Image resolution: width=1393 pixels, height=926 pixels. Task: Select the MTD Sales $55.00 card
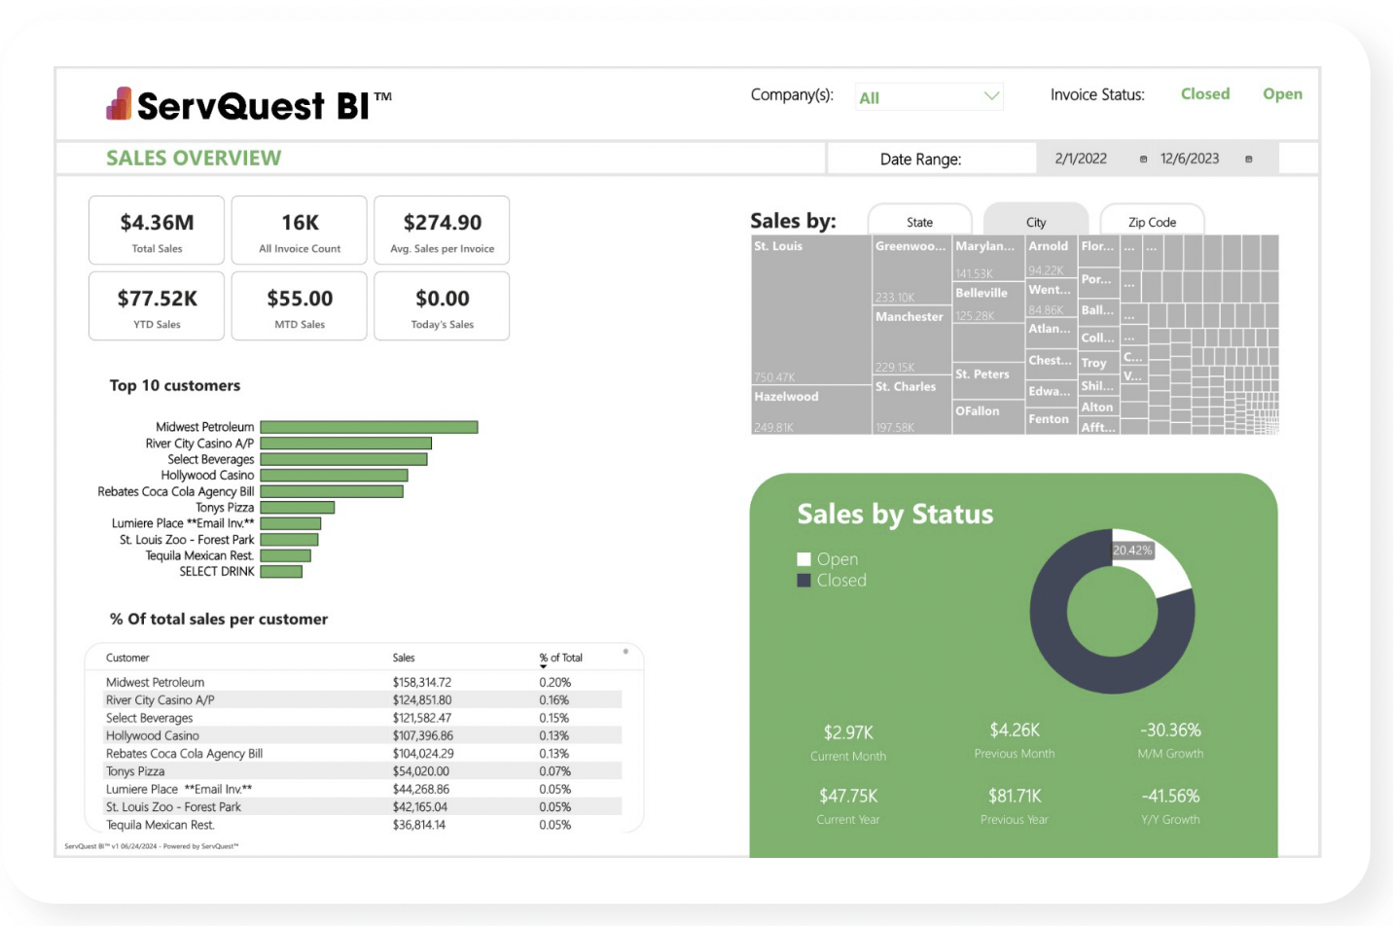[300, 305]
